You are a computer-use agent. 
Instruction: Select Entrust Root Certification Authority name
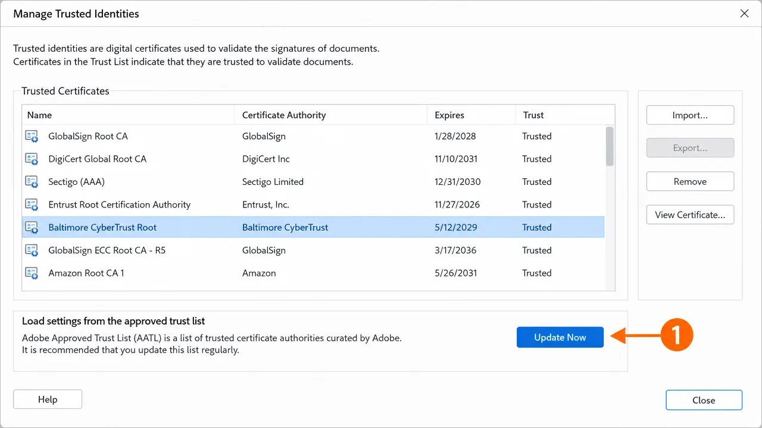tap(119, 204)
